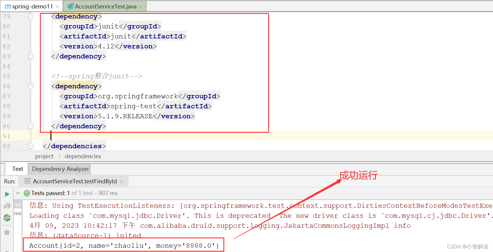Collapse the junit dependency fold at line 79
This screenshot has height=252, width=493.
[31, 16]
